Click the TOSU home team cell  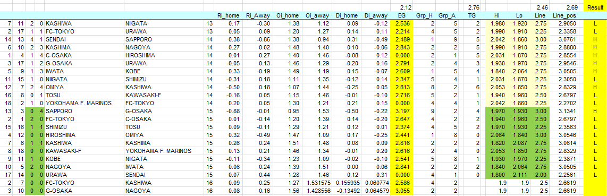(84, 96)
